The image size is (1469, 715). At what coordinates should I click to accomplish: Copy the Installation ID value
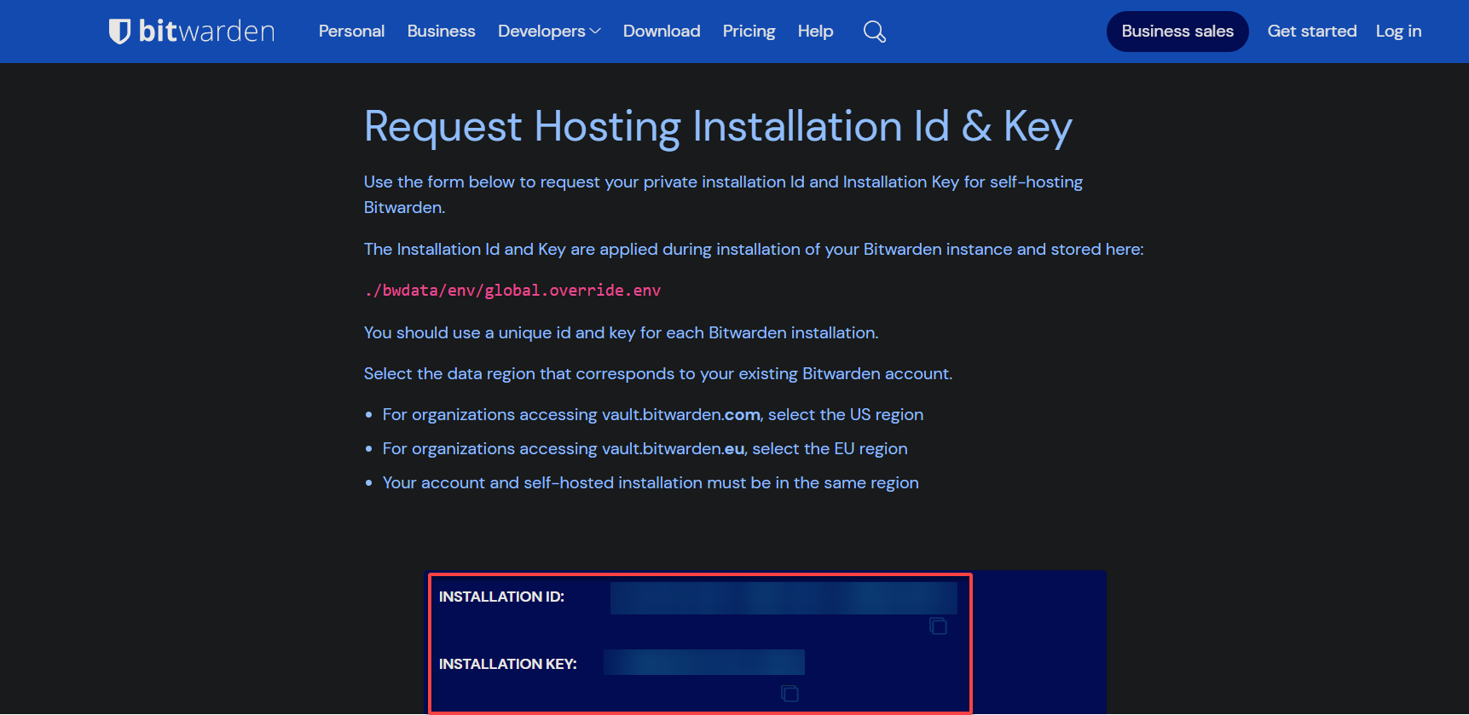938,626
